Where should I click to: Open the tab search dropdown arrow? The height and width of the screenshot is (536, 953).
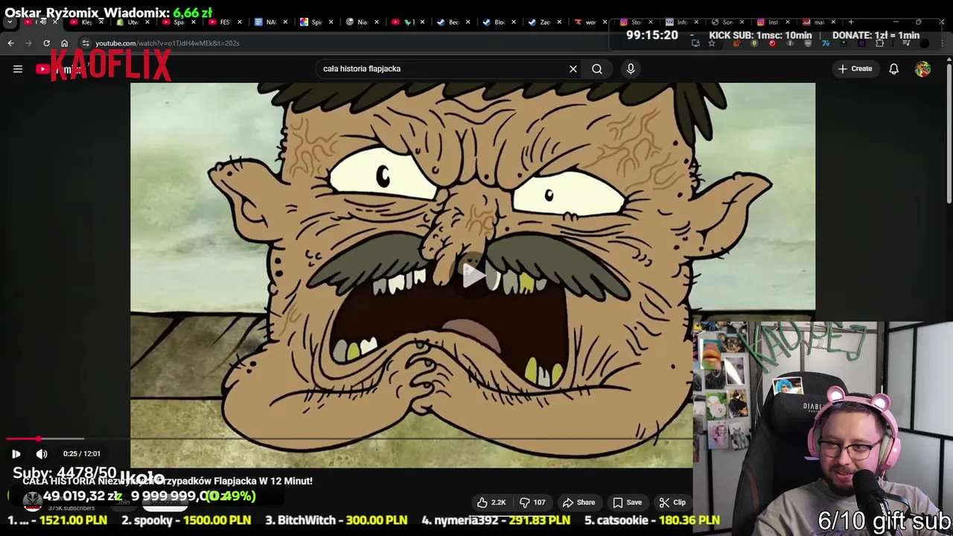(10, 22)
